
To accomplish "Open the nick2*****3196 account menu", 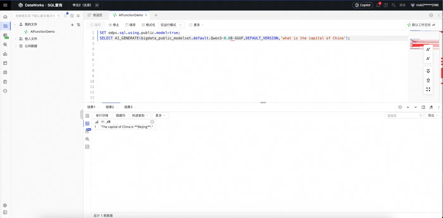I will [424, 5].
